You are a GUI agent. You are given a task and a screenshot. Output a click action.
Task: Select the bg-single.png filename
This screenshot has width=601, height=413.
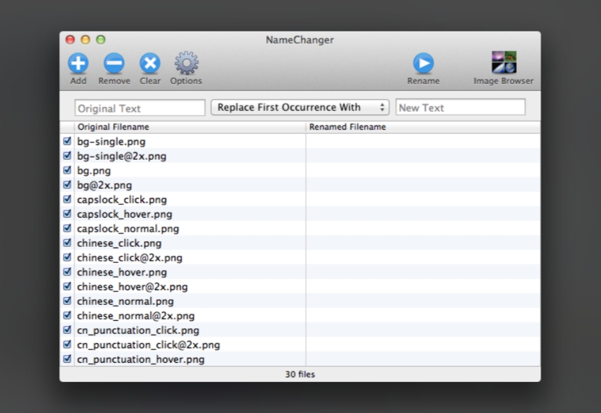(111, 142)
